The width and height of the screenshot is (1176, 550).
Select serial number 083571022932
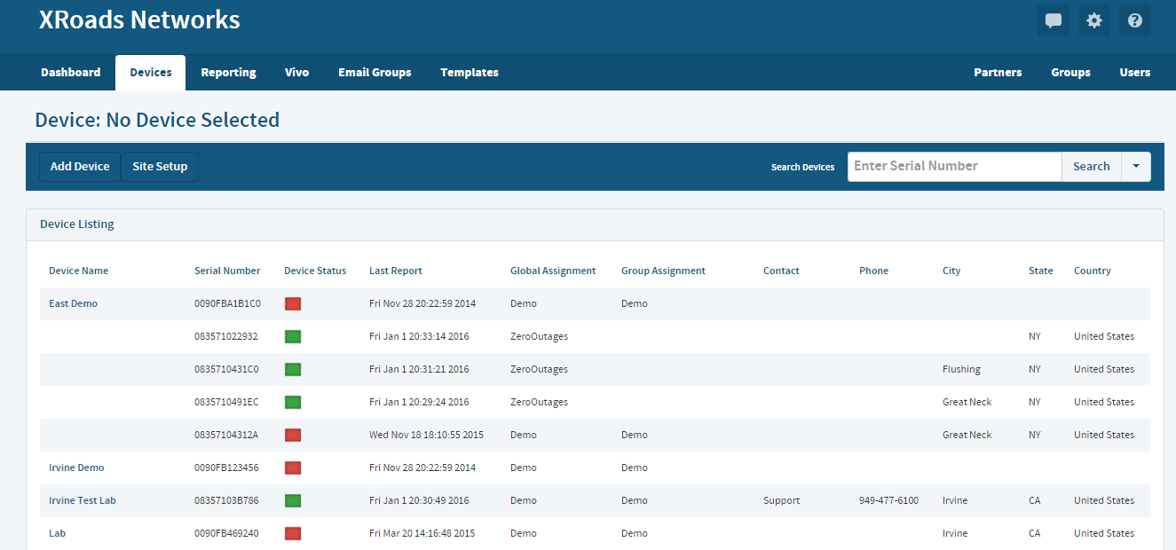226,336
